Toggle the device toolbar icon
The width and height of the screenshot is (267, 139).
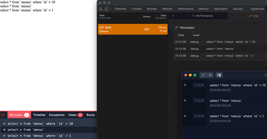pyautogui.click(x=107, y=9)
